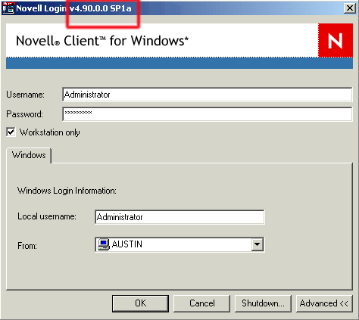Click the Local username field
Screen dimensions: 359x320
click(179, 217)
